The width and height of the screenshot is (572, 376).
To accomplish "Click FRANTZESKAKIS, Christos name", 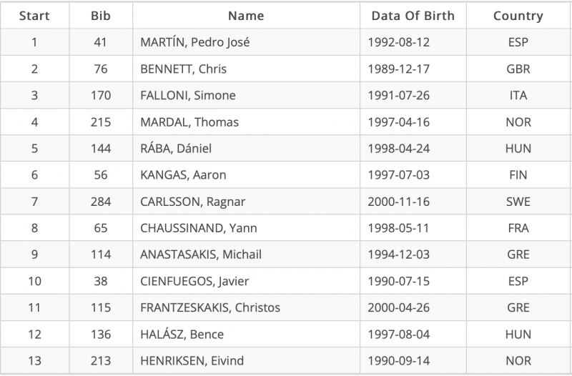I will click(x=210, y=308).
